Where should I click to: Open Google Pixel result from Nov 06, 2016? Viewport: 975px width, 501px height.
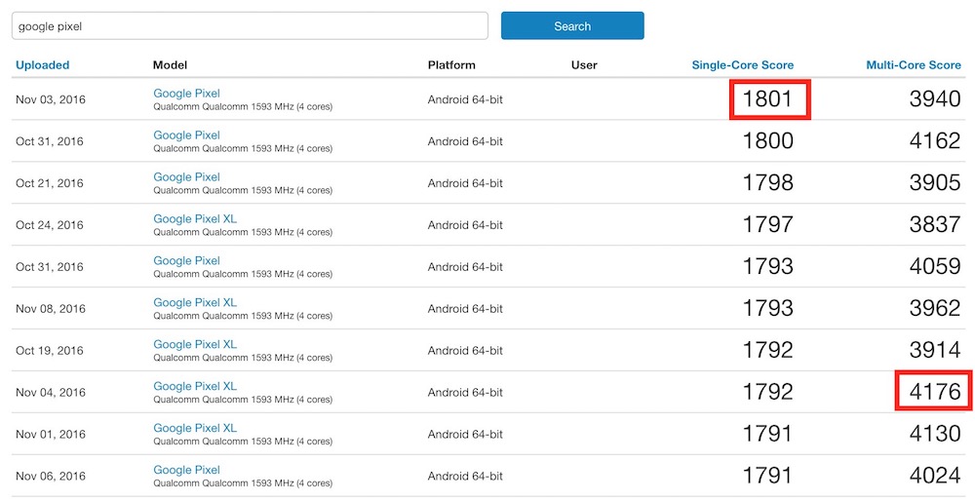pos(186,470)
